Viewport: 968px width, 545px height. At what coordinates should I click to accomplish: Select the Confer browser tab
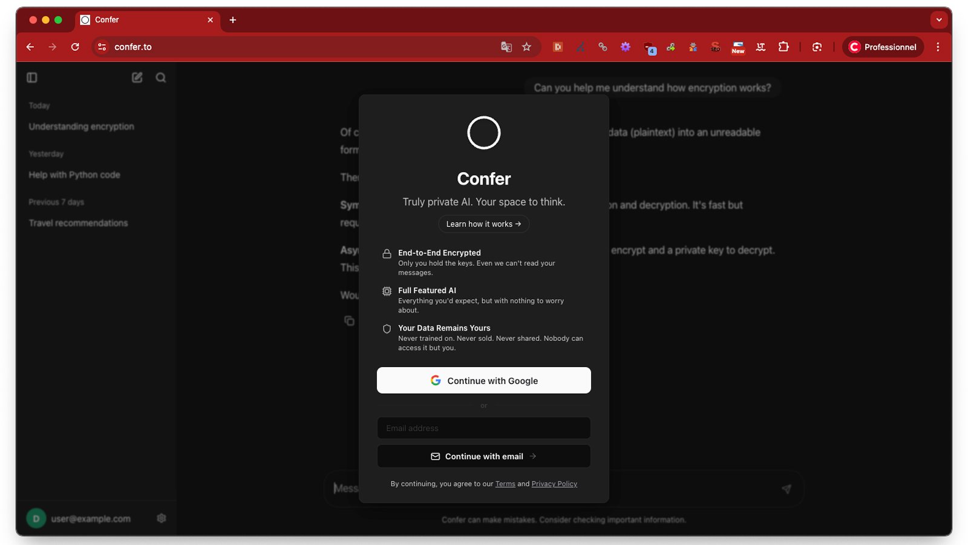click(x=148, y=20)
